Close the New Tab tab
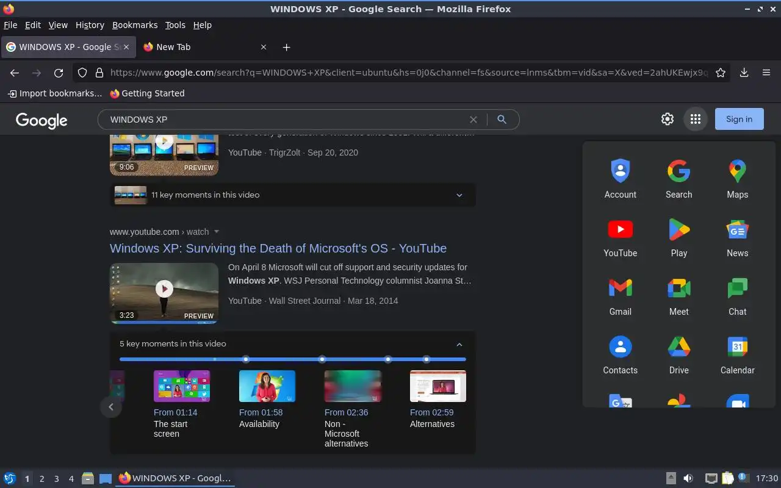 pyautogui.click(x=264, y=47)
